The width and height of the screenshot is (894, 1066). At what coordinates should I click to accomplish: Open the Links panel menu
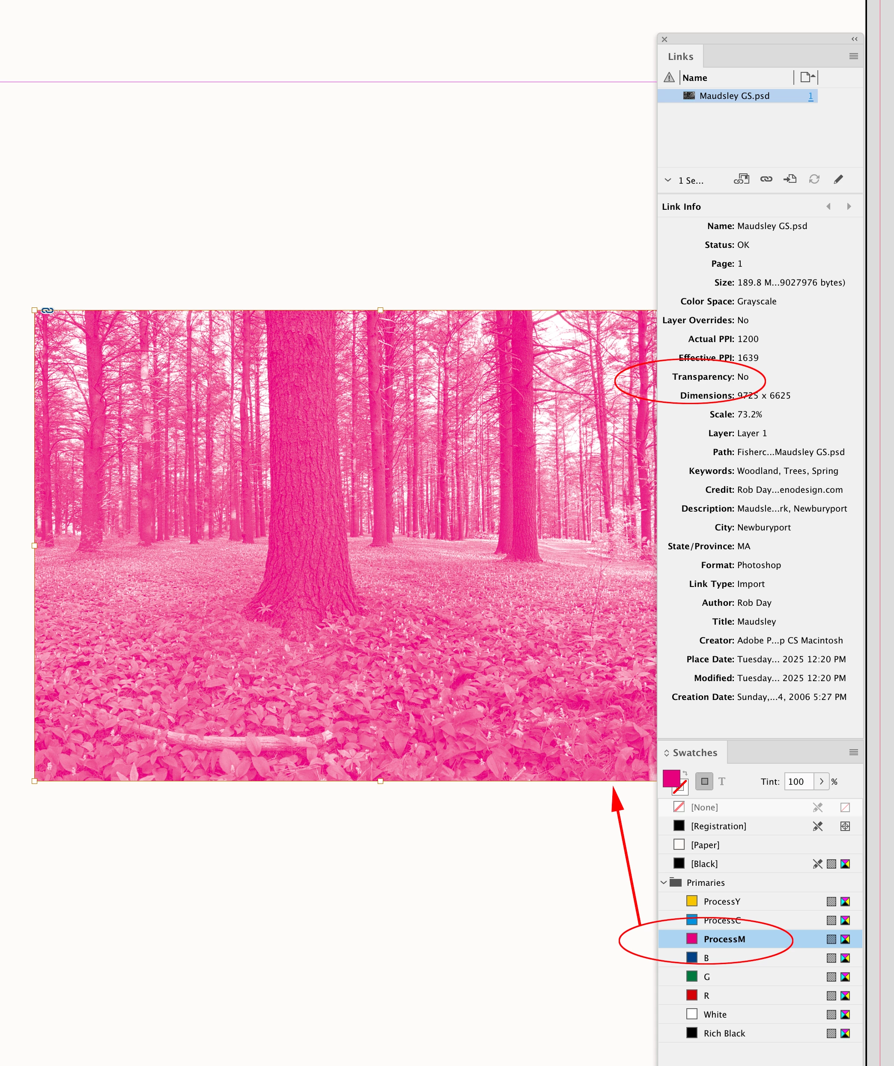853,57
